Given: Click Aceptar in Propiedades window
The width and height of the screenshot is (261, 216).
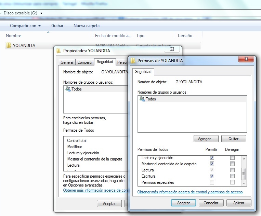Looking at the screenshot, I should coord(109,204).
